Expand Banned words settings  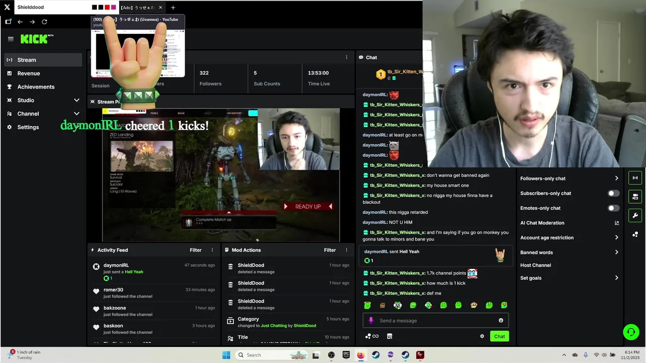pos(616,252)
